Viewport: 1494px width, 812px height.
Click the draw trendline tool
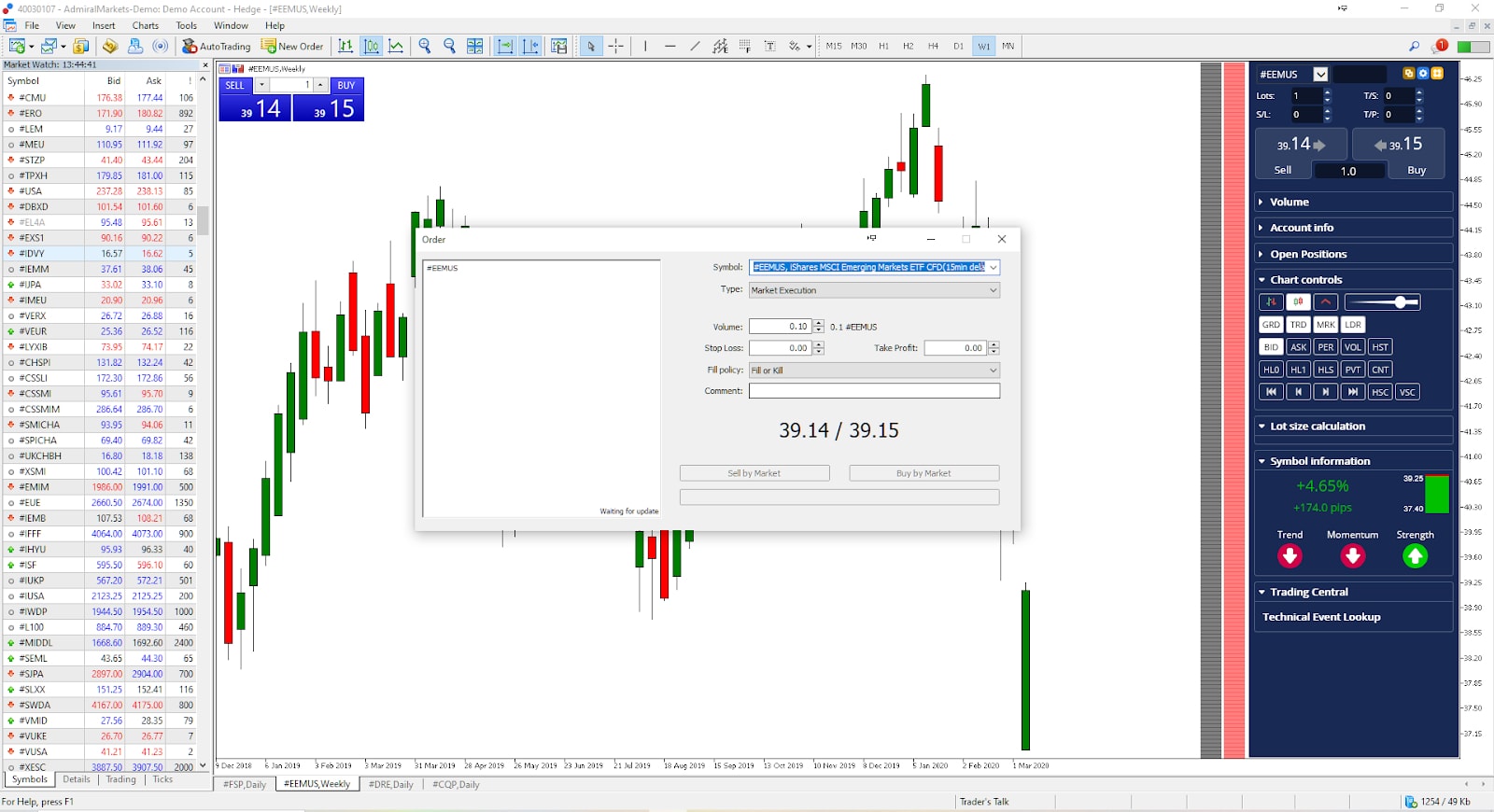click(695, 46)
